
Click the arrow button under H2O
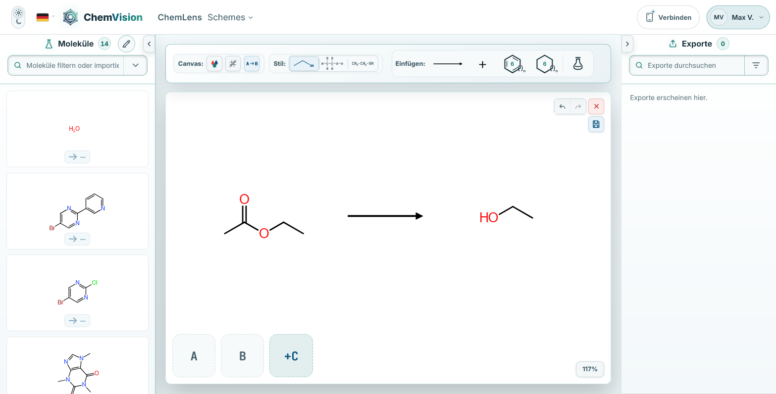(x=77, y=157)
